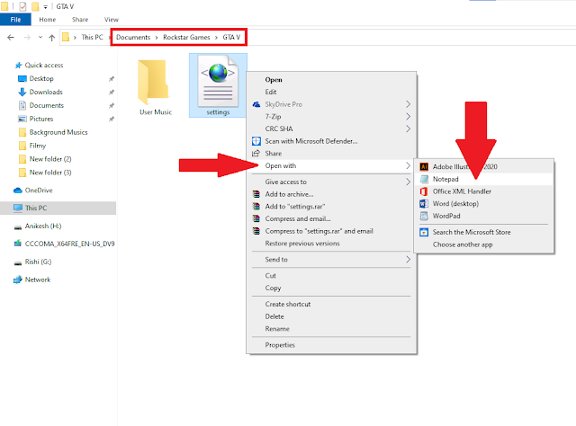Open the File ribbon tab
Viewport: 576px width, 426px height.
pyautogui.click(x=15, y=20)
